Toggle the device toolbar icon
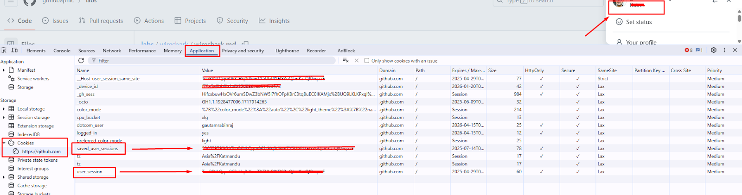 point(14,50)
